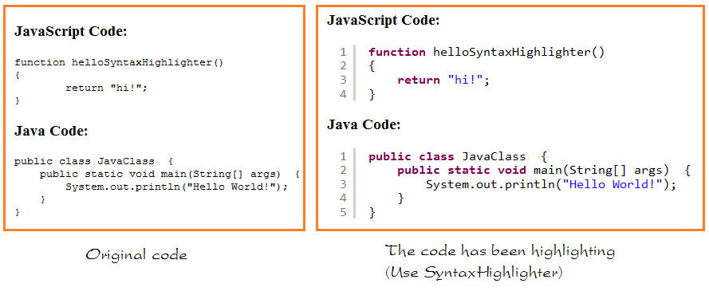Screen dimensions: 709x295
Task: Click plain System.out.println line in original code
Action: pos(177,187)
